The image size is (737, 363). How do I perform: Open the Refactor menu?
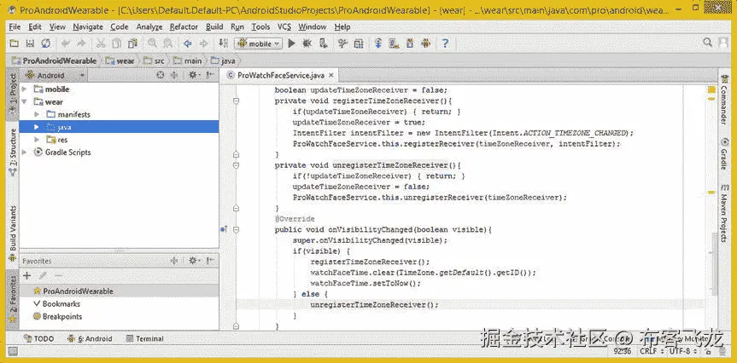click(184, 26)
